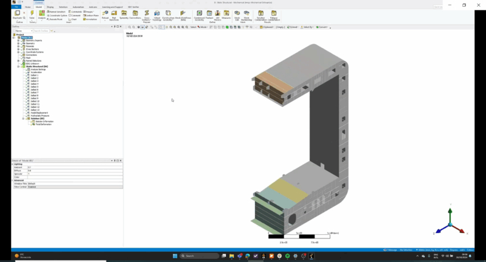Select Hydrostatic Pressure in the outline
The height and width of the screenshot is (262, 486).
[x=39, y=116]
